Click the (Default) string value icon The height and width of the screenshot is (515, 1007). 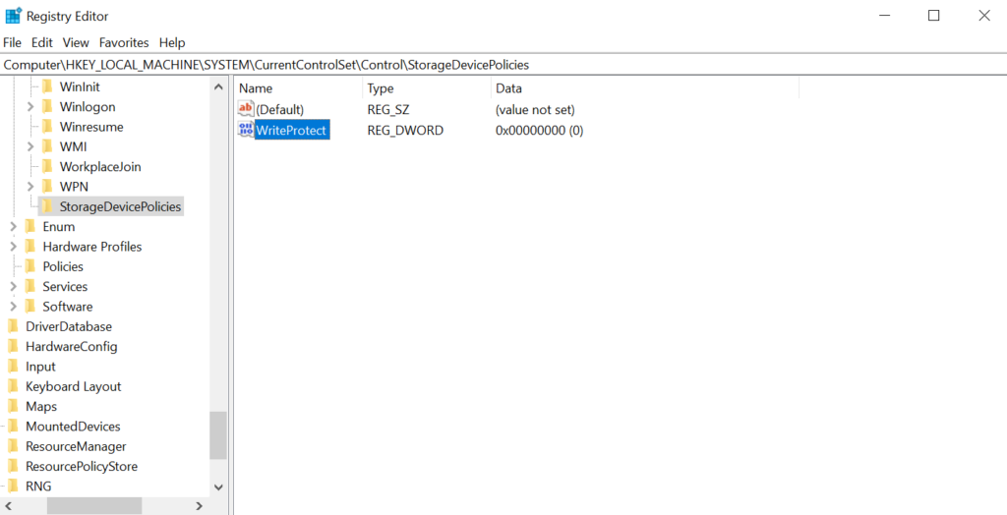(246, 109)
